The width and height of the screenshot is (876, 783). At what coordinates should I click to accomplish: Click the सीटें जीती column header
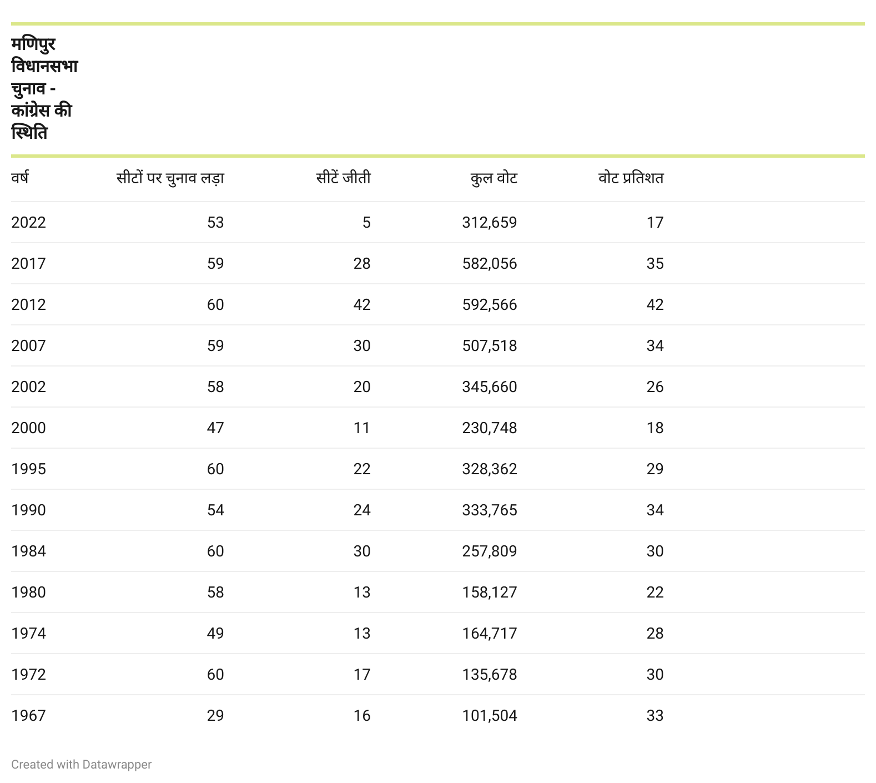343,178
